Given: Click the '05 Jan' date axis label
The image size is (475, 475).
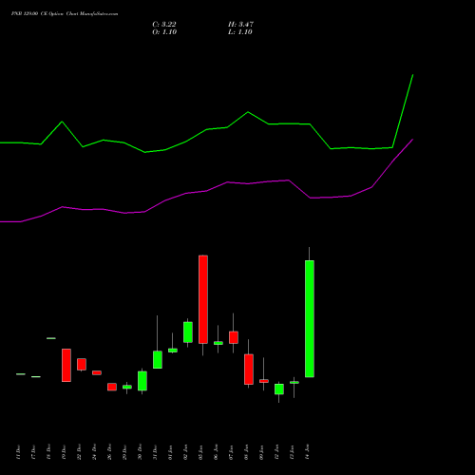Looking at the screenshot, I should [x=200, y=452].
